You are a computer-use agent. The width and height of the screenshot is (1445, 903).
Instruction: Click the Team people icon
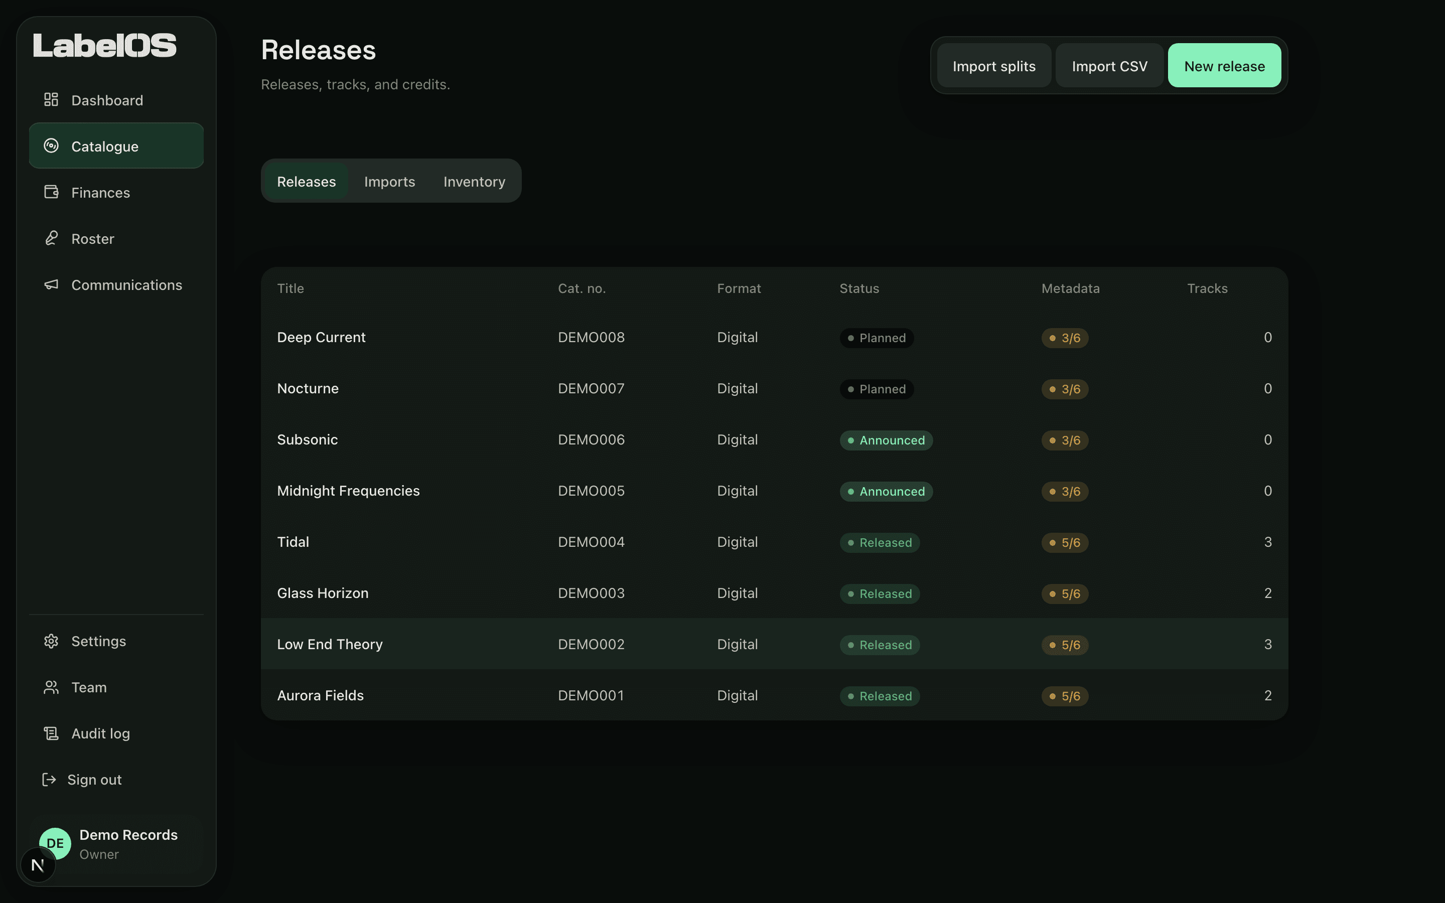(x=51, y=687)
